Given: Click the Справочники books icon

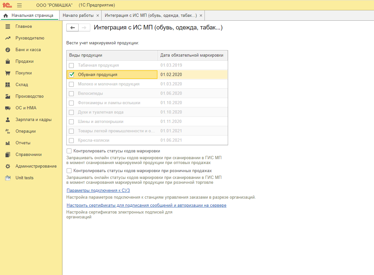Looking at the screenshot, I should 8,155.
